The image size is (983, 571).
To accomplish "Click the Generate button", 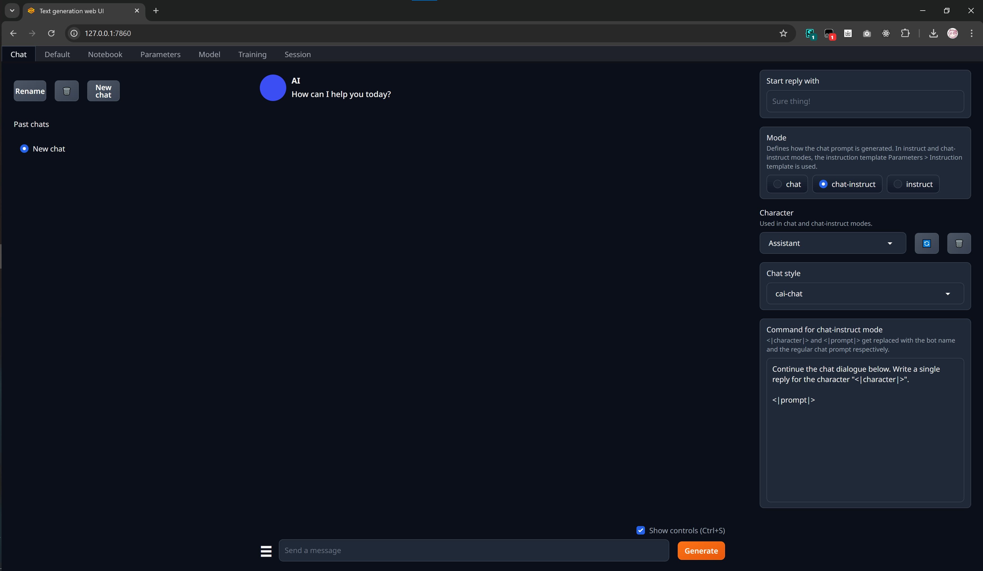I will point(701,550).
